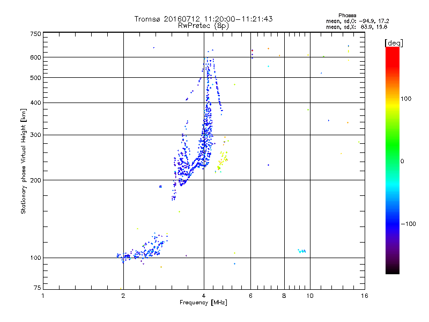Click the plot title 'Tromsø 20160712 11:20:00-11:21:43'

[203, 19]
